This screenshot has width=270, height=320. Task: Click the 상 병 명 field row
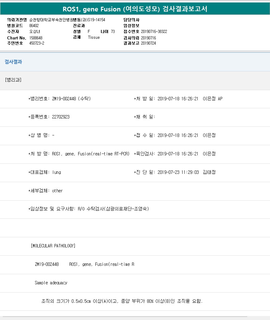click(42, 135)
